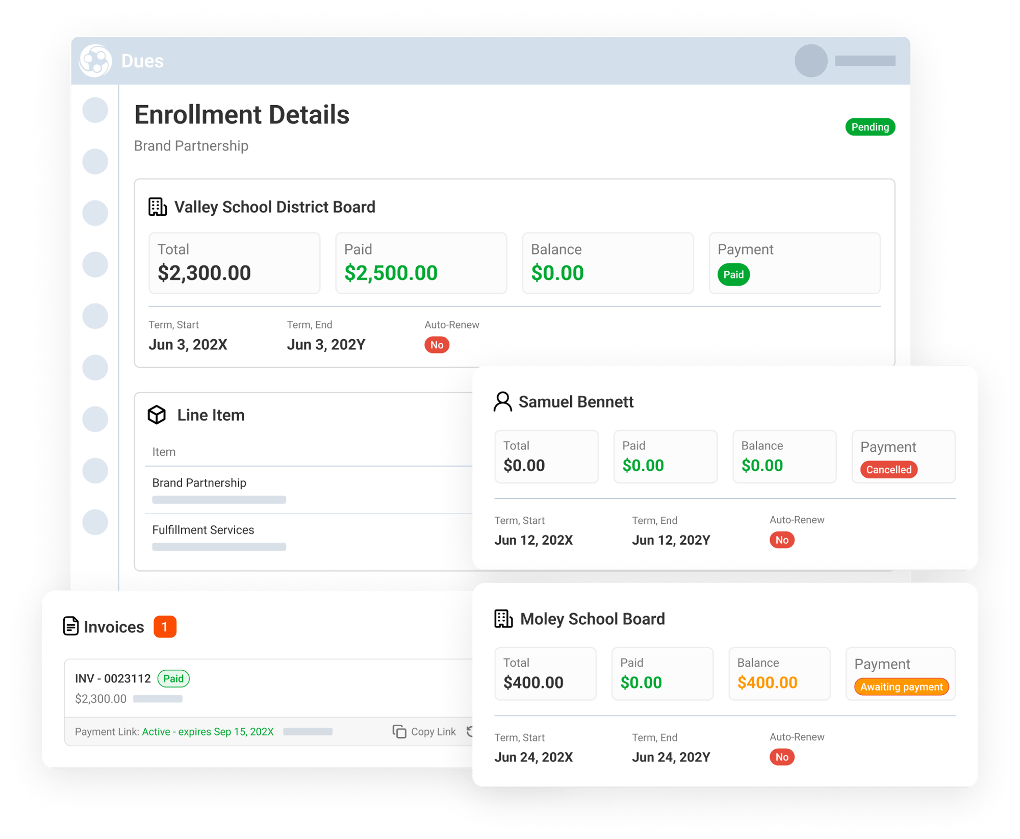Image resolution: width=1020 pixels, height=839 pixels.
Task: Click the Jun 24, 202Y term end date
Action: point(671,757)
